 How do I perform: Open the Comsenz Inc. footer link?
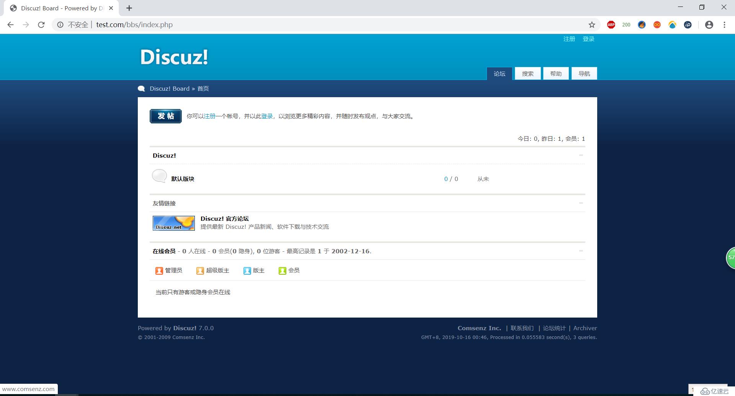(479, 328)
